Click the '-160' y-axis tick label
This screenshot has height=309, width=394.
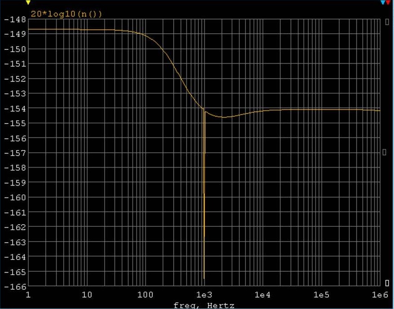click(15, 197)
